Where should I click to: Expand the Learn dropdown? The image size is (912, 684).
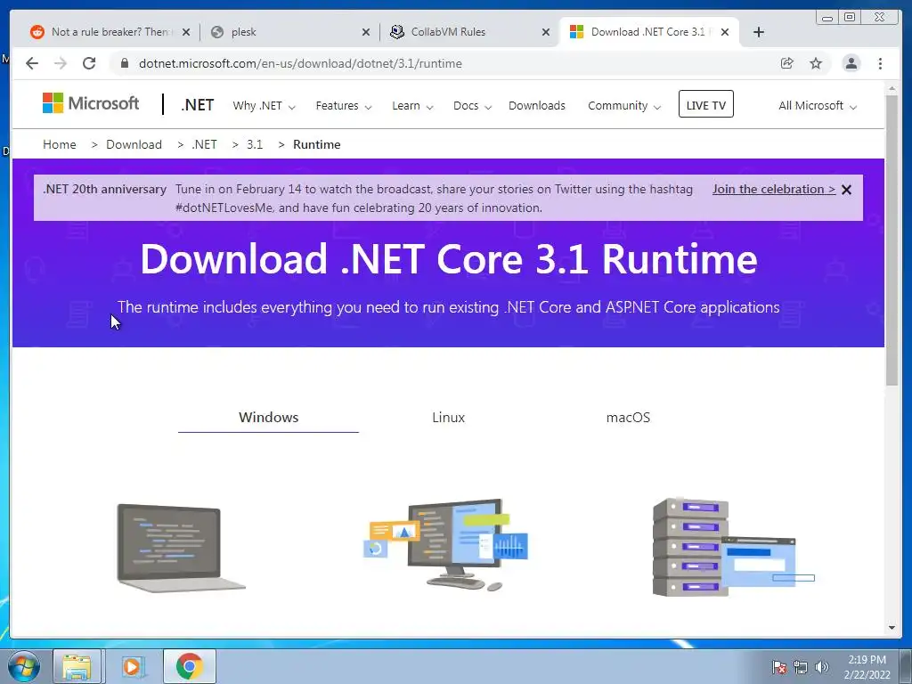(412, 106)
